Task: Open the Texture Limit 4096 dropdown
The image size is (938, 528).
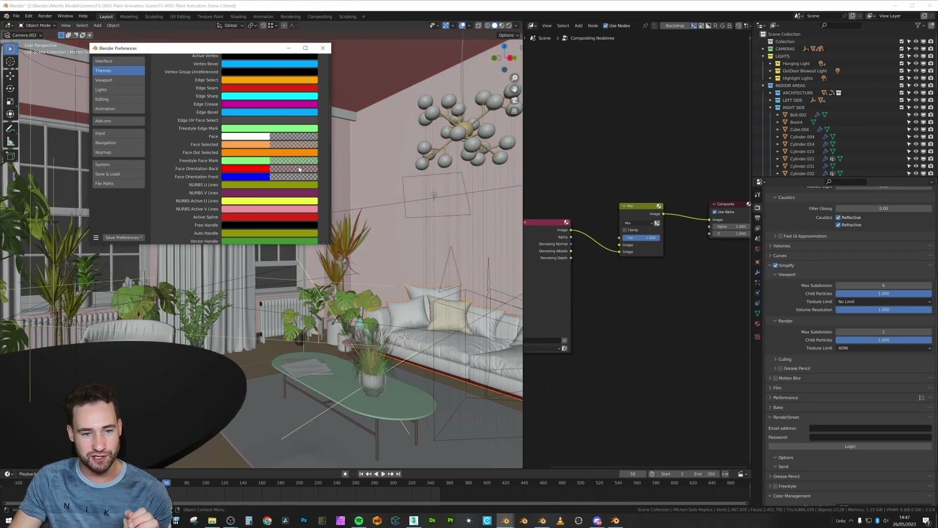Action: click(x=883, y=348)
